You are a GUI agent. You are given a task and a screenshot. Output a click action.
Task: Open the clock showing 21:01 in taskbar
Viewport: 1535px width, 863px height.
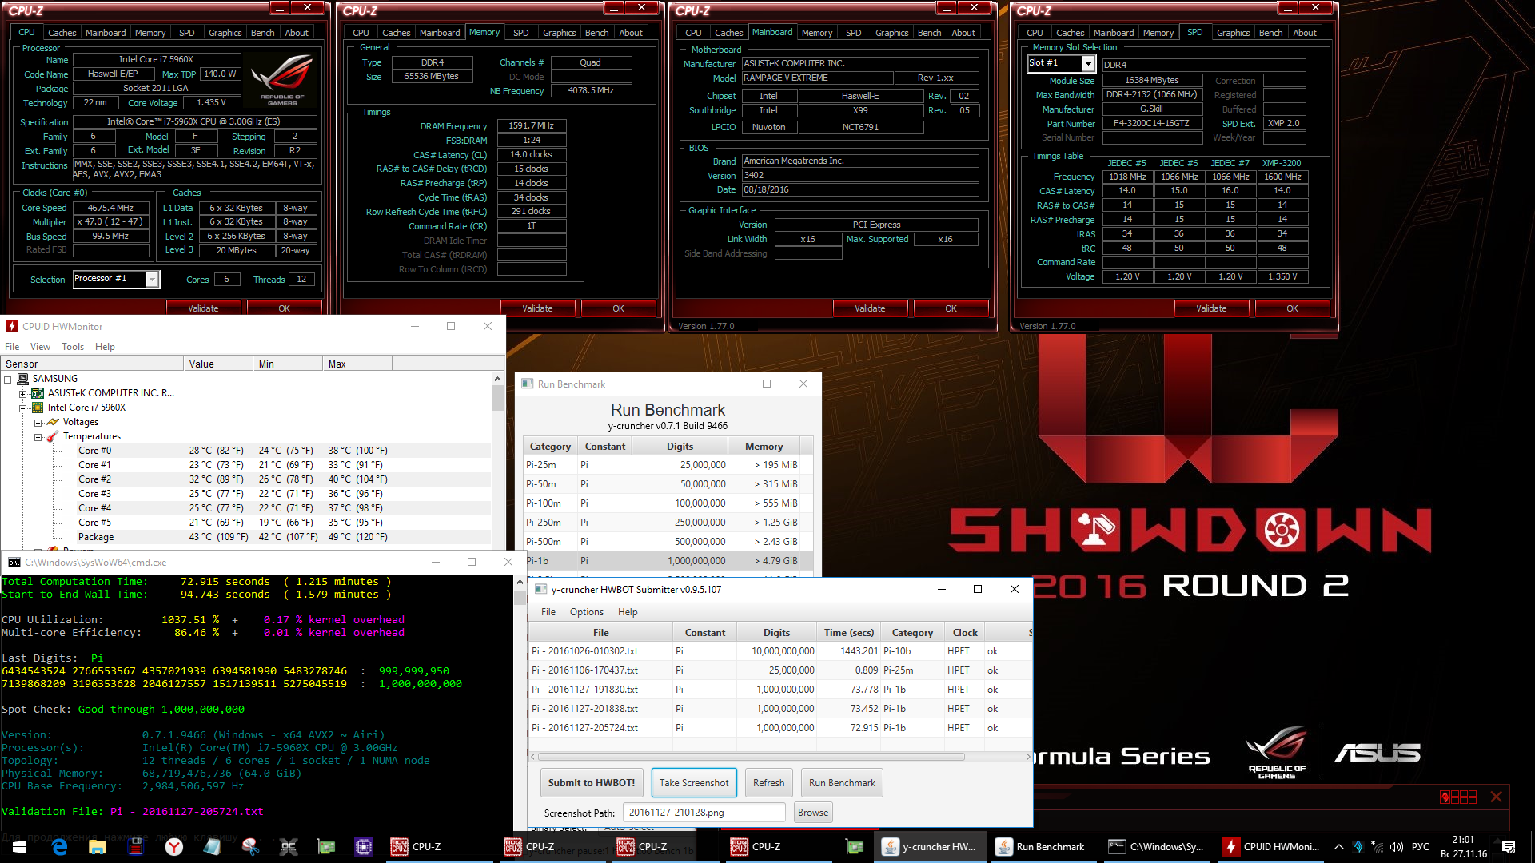(x=1463, y=847)
